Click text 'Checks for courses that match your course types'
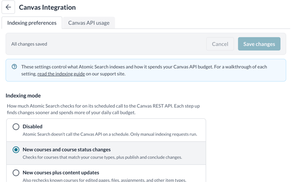This screenshot has width=293, height=182. tap(69, 157)
